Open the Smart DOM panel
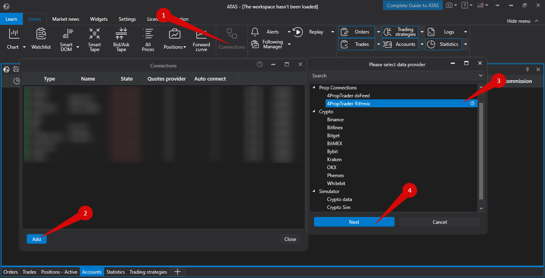The height and width of the screenshot is (278, 545). 66,39
